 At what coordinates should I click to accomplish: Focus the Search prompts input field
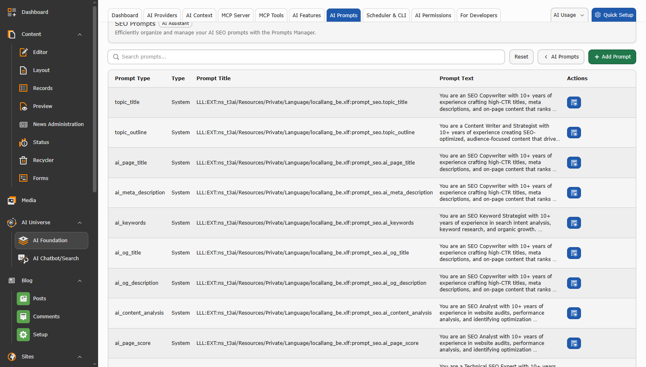[x=306, y=57]
